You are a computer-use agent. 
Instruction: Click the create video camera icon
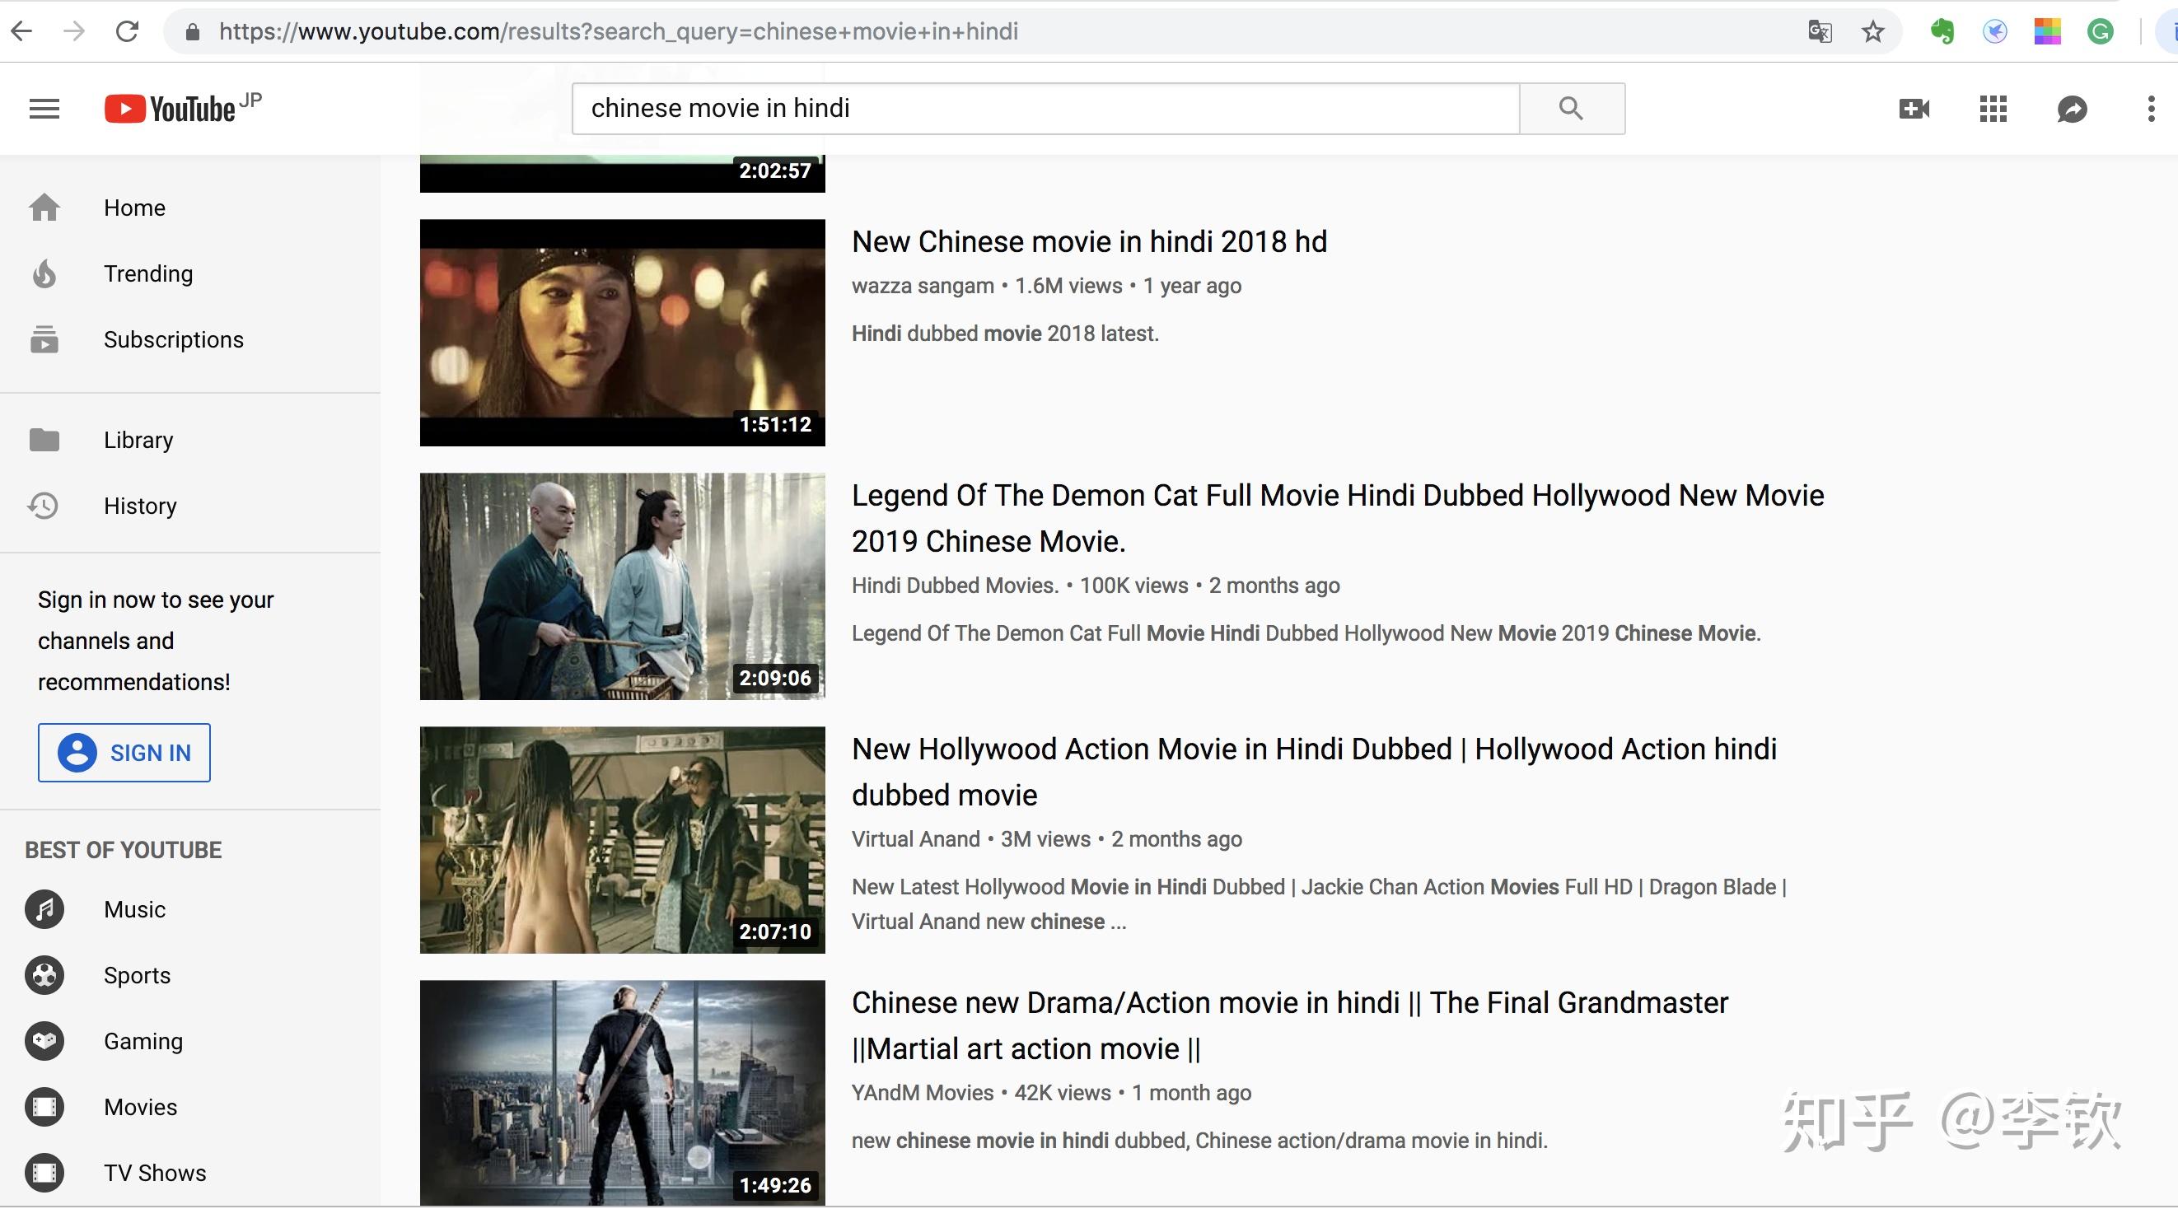[1914, 108]
